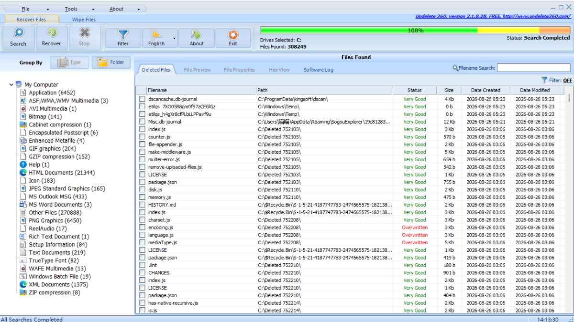This screenshot has height=322, width=574.
Task: Switch to the Software Log tab
Action: tap(319, 70)
